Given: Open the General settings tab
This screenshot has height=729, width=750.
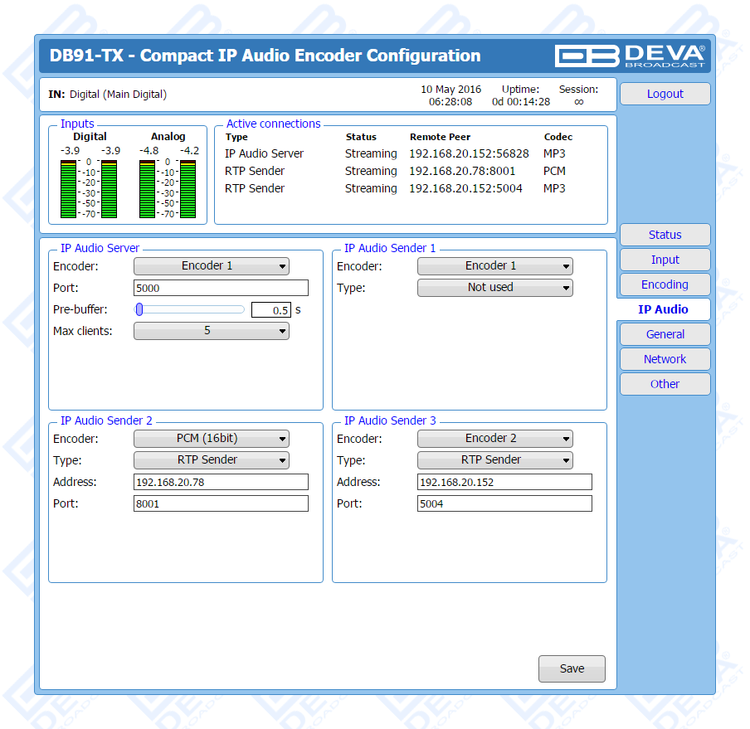Looking at the screenshot, I should [665, 334].
